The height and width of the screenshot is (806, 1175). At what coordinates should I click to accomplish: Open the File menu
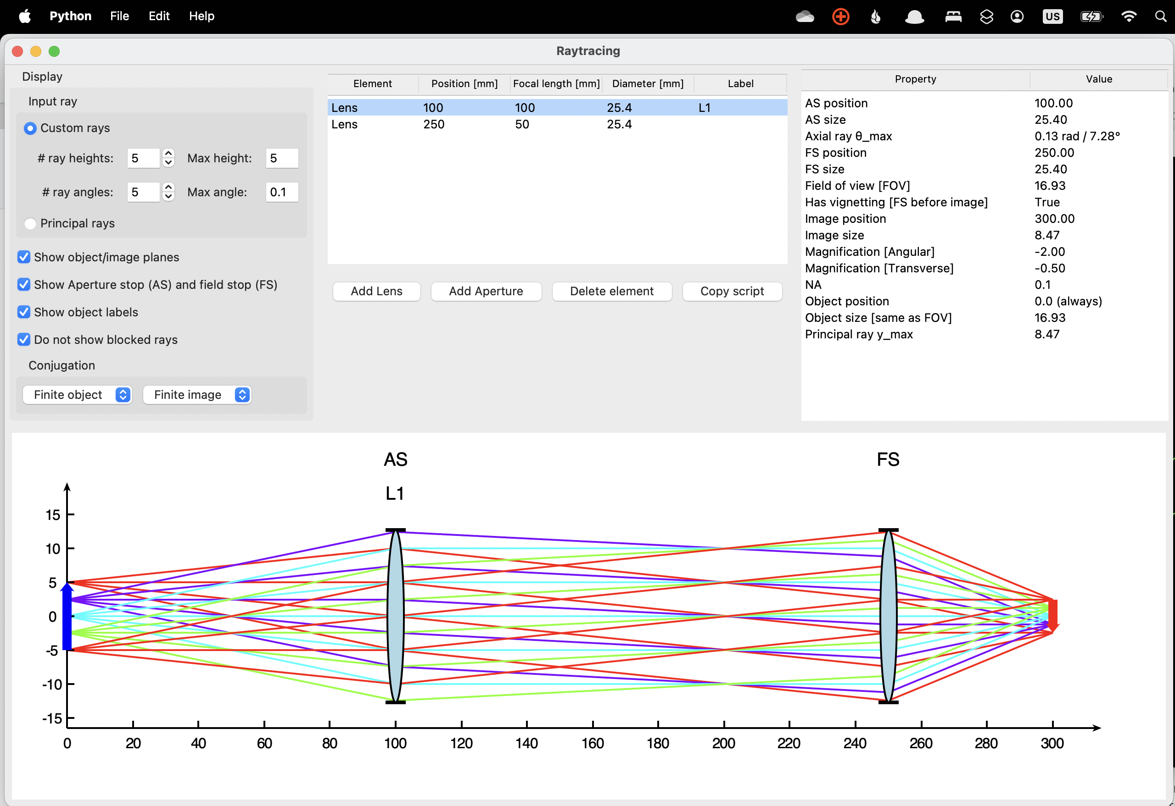click(x=119, y=16)
